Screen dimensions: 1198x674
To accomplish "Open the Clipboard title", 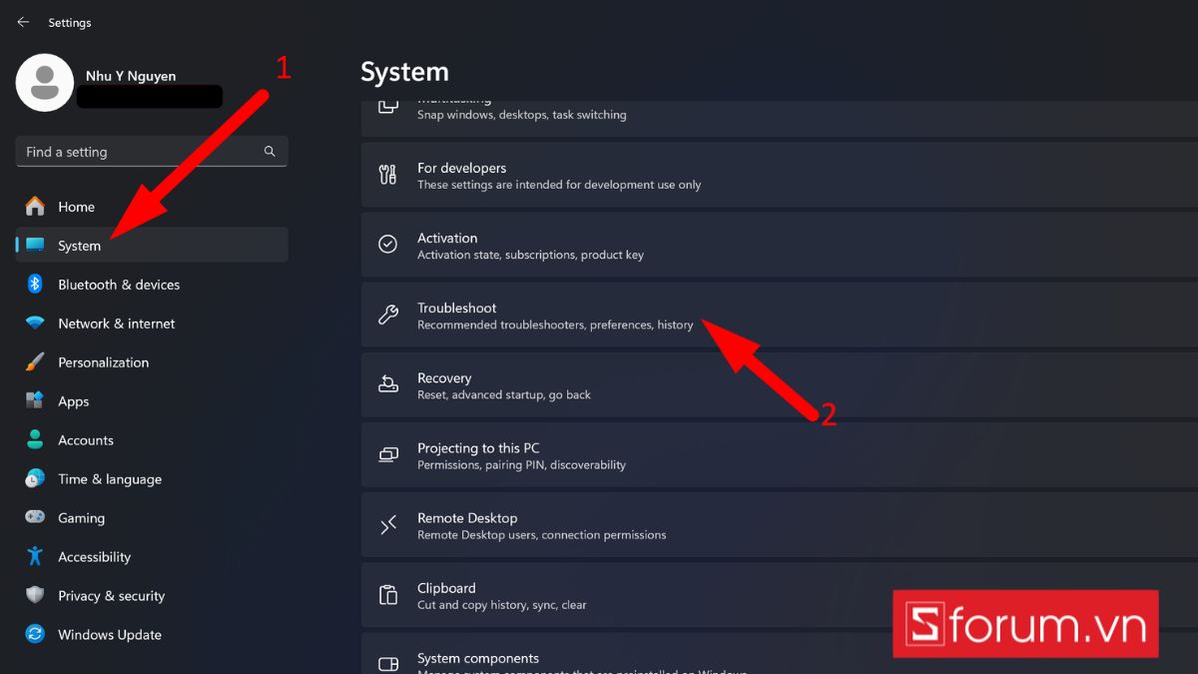I will [446, 588].
